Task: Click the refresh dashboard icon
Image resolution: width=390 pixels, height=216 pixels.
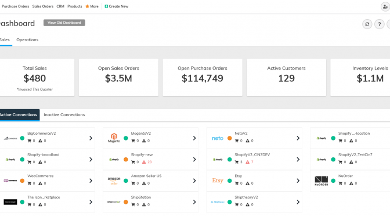Action: click(x=367, y=24)
